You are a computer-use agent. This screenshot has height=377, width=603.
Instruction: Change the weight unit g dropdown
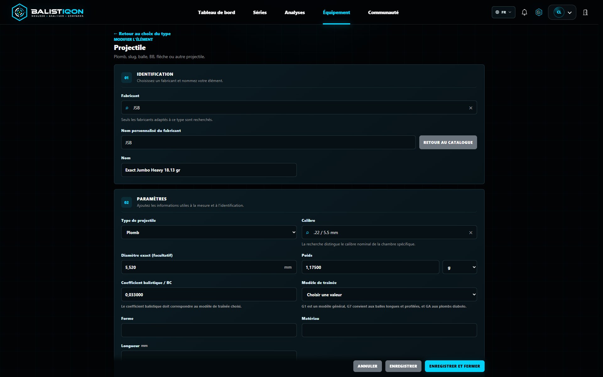point(459,267)
